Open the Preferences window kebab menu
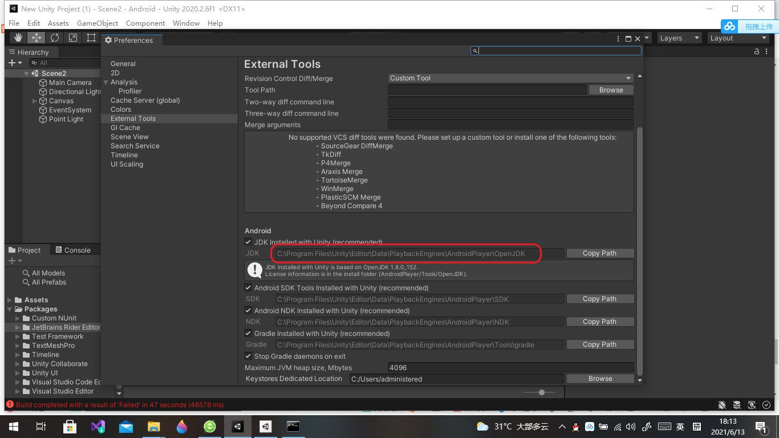The height and width of the screenshot is (438, 779). click(618, 39)
